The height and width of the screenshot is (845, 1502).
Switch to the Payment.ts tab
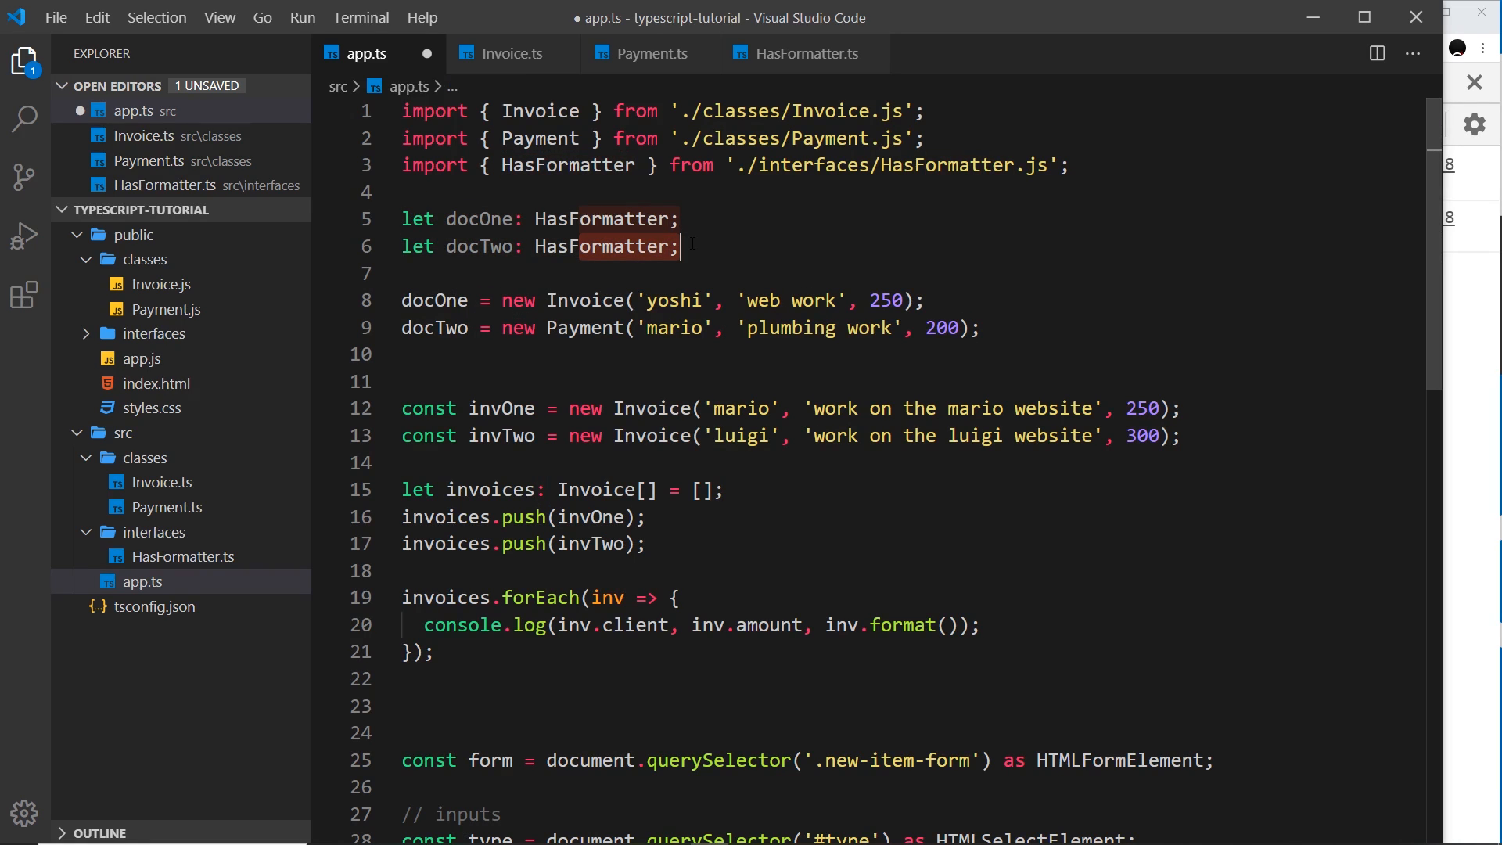652,54
